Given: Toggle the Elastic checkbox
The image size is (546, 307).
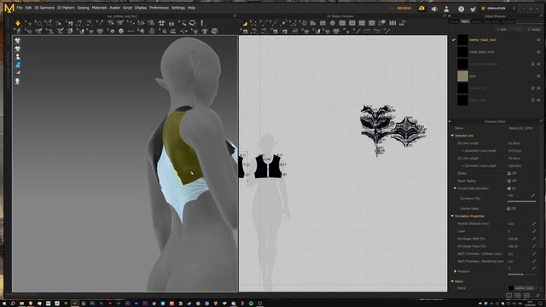Looking at the screenshot, I should (x=508, y=173).
